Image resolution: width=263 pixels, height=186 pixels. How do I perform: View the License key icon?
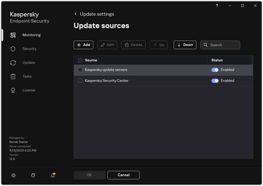pyautogui.click(x=13, y=90)
